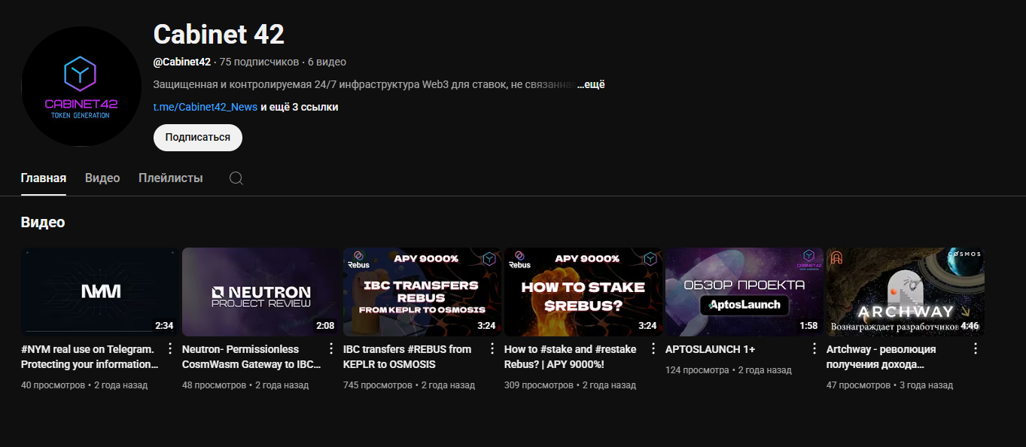This screenshot has height=447, width=1026.
Task: Play the AptosLaunch review thumbnail
Action: point(744,292)
